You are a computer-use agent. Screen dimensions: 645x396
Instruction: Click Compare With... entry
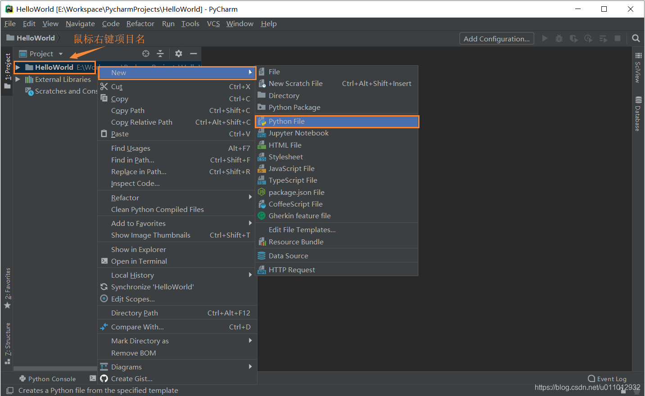pos(177,327)
